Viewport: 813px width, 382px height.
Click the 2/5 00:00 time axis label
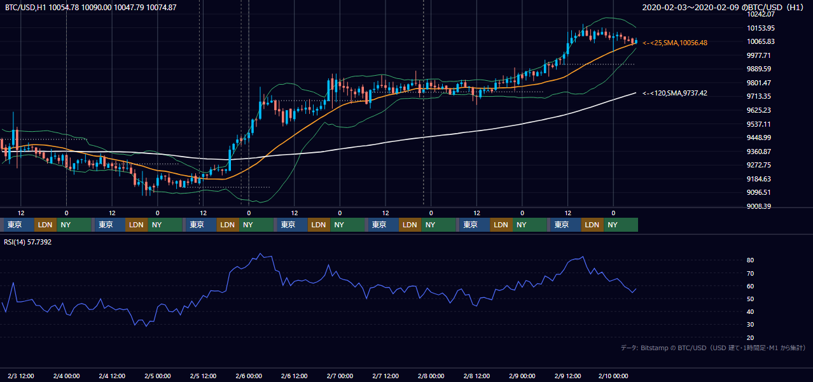point(158,376)
